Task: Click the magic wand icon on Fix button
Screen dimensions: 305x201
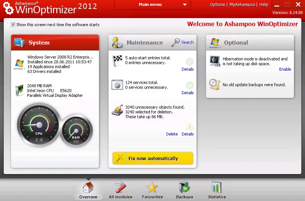Action: tap(119, 158)
